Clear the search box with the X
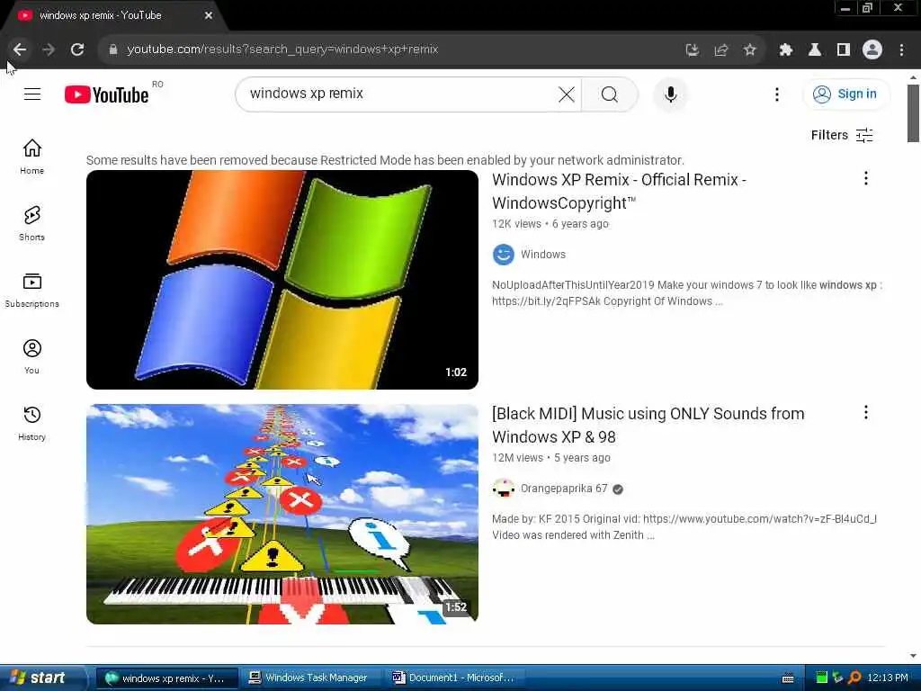 click(567, 94)
